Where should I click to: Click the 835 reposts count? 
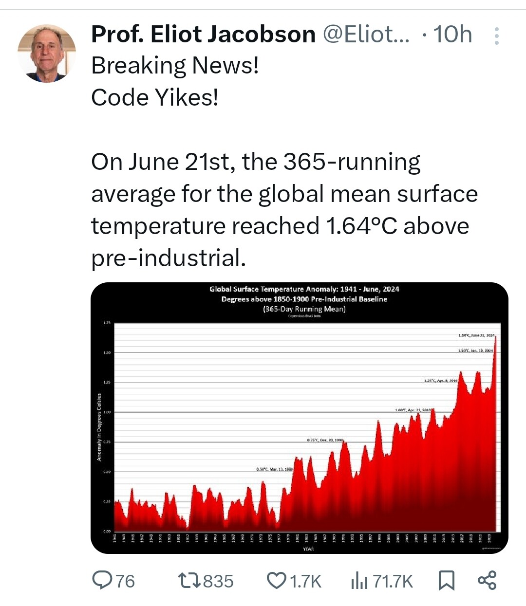pos(218,581)
